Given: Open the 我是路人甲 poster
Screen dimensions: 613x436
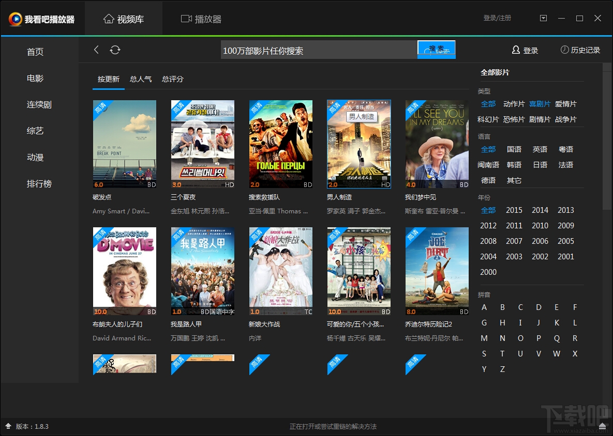Looking at the screenshot, I should click(x=202, y=271).
